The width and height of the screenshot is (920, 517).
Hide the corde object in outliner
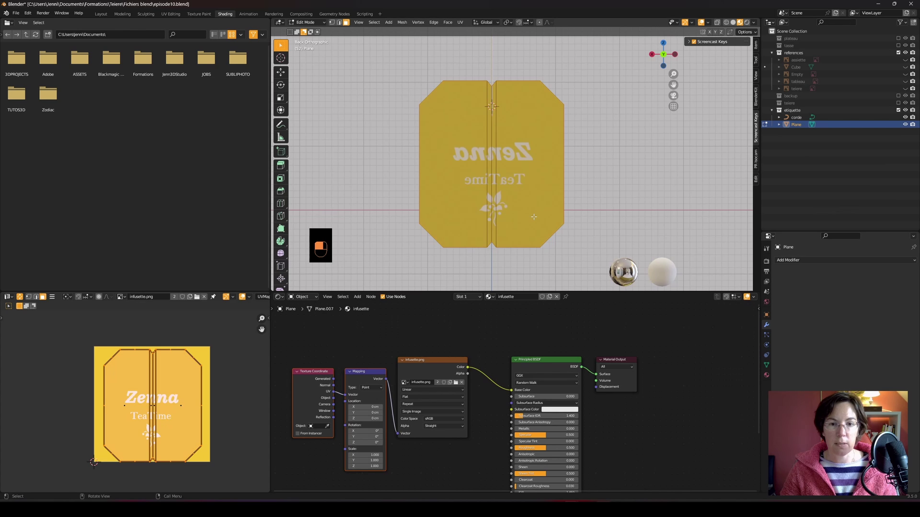click(905, 117)
